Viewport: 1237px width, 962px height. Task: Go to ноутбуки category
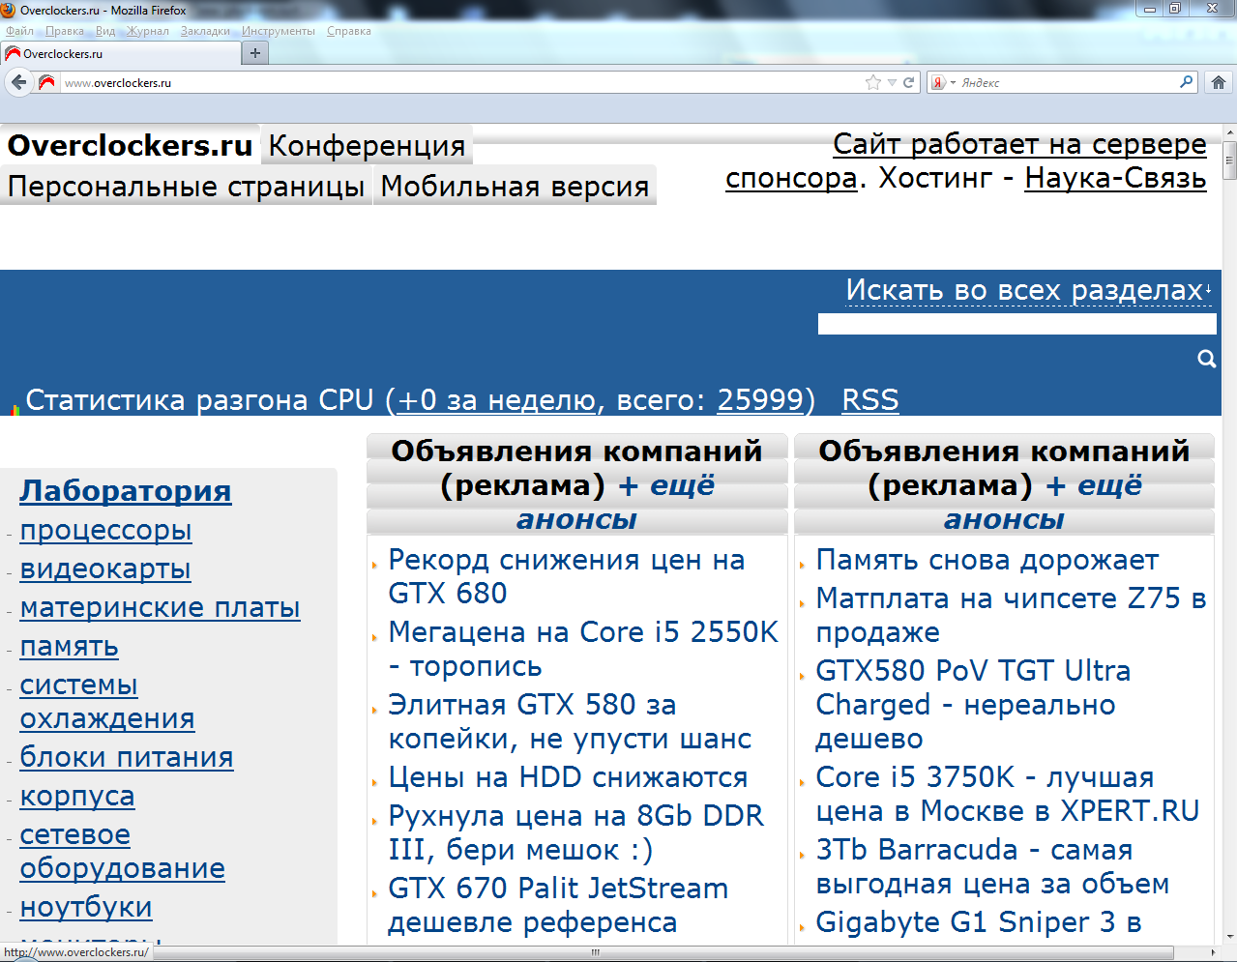[x=86, y=907]
